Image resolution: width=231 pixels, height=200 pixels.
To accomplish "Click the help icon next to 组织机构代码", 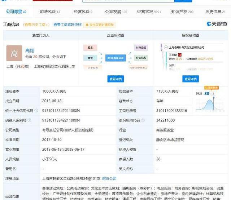I will (x=143, y=120).
